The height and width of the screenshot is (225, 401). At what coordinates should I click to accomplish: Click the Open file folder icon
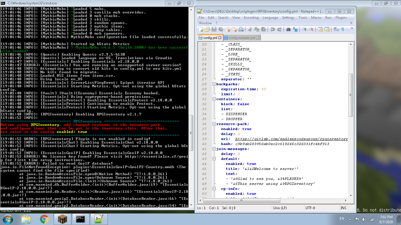point(207,29)
